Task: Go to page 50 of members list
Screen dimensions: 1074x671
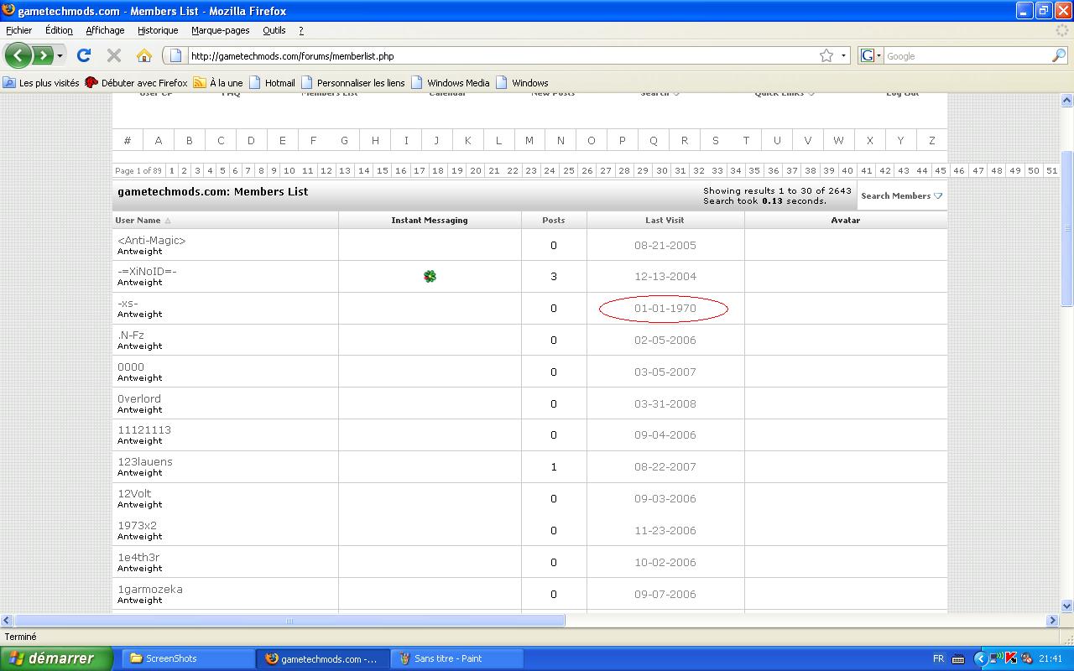Action: (1033, 170)
